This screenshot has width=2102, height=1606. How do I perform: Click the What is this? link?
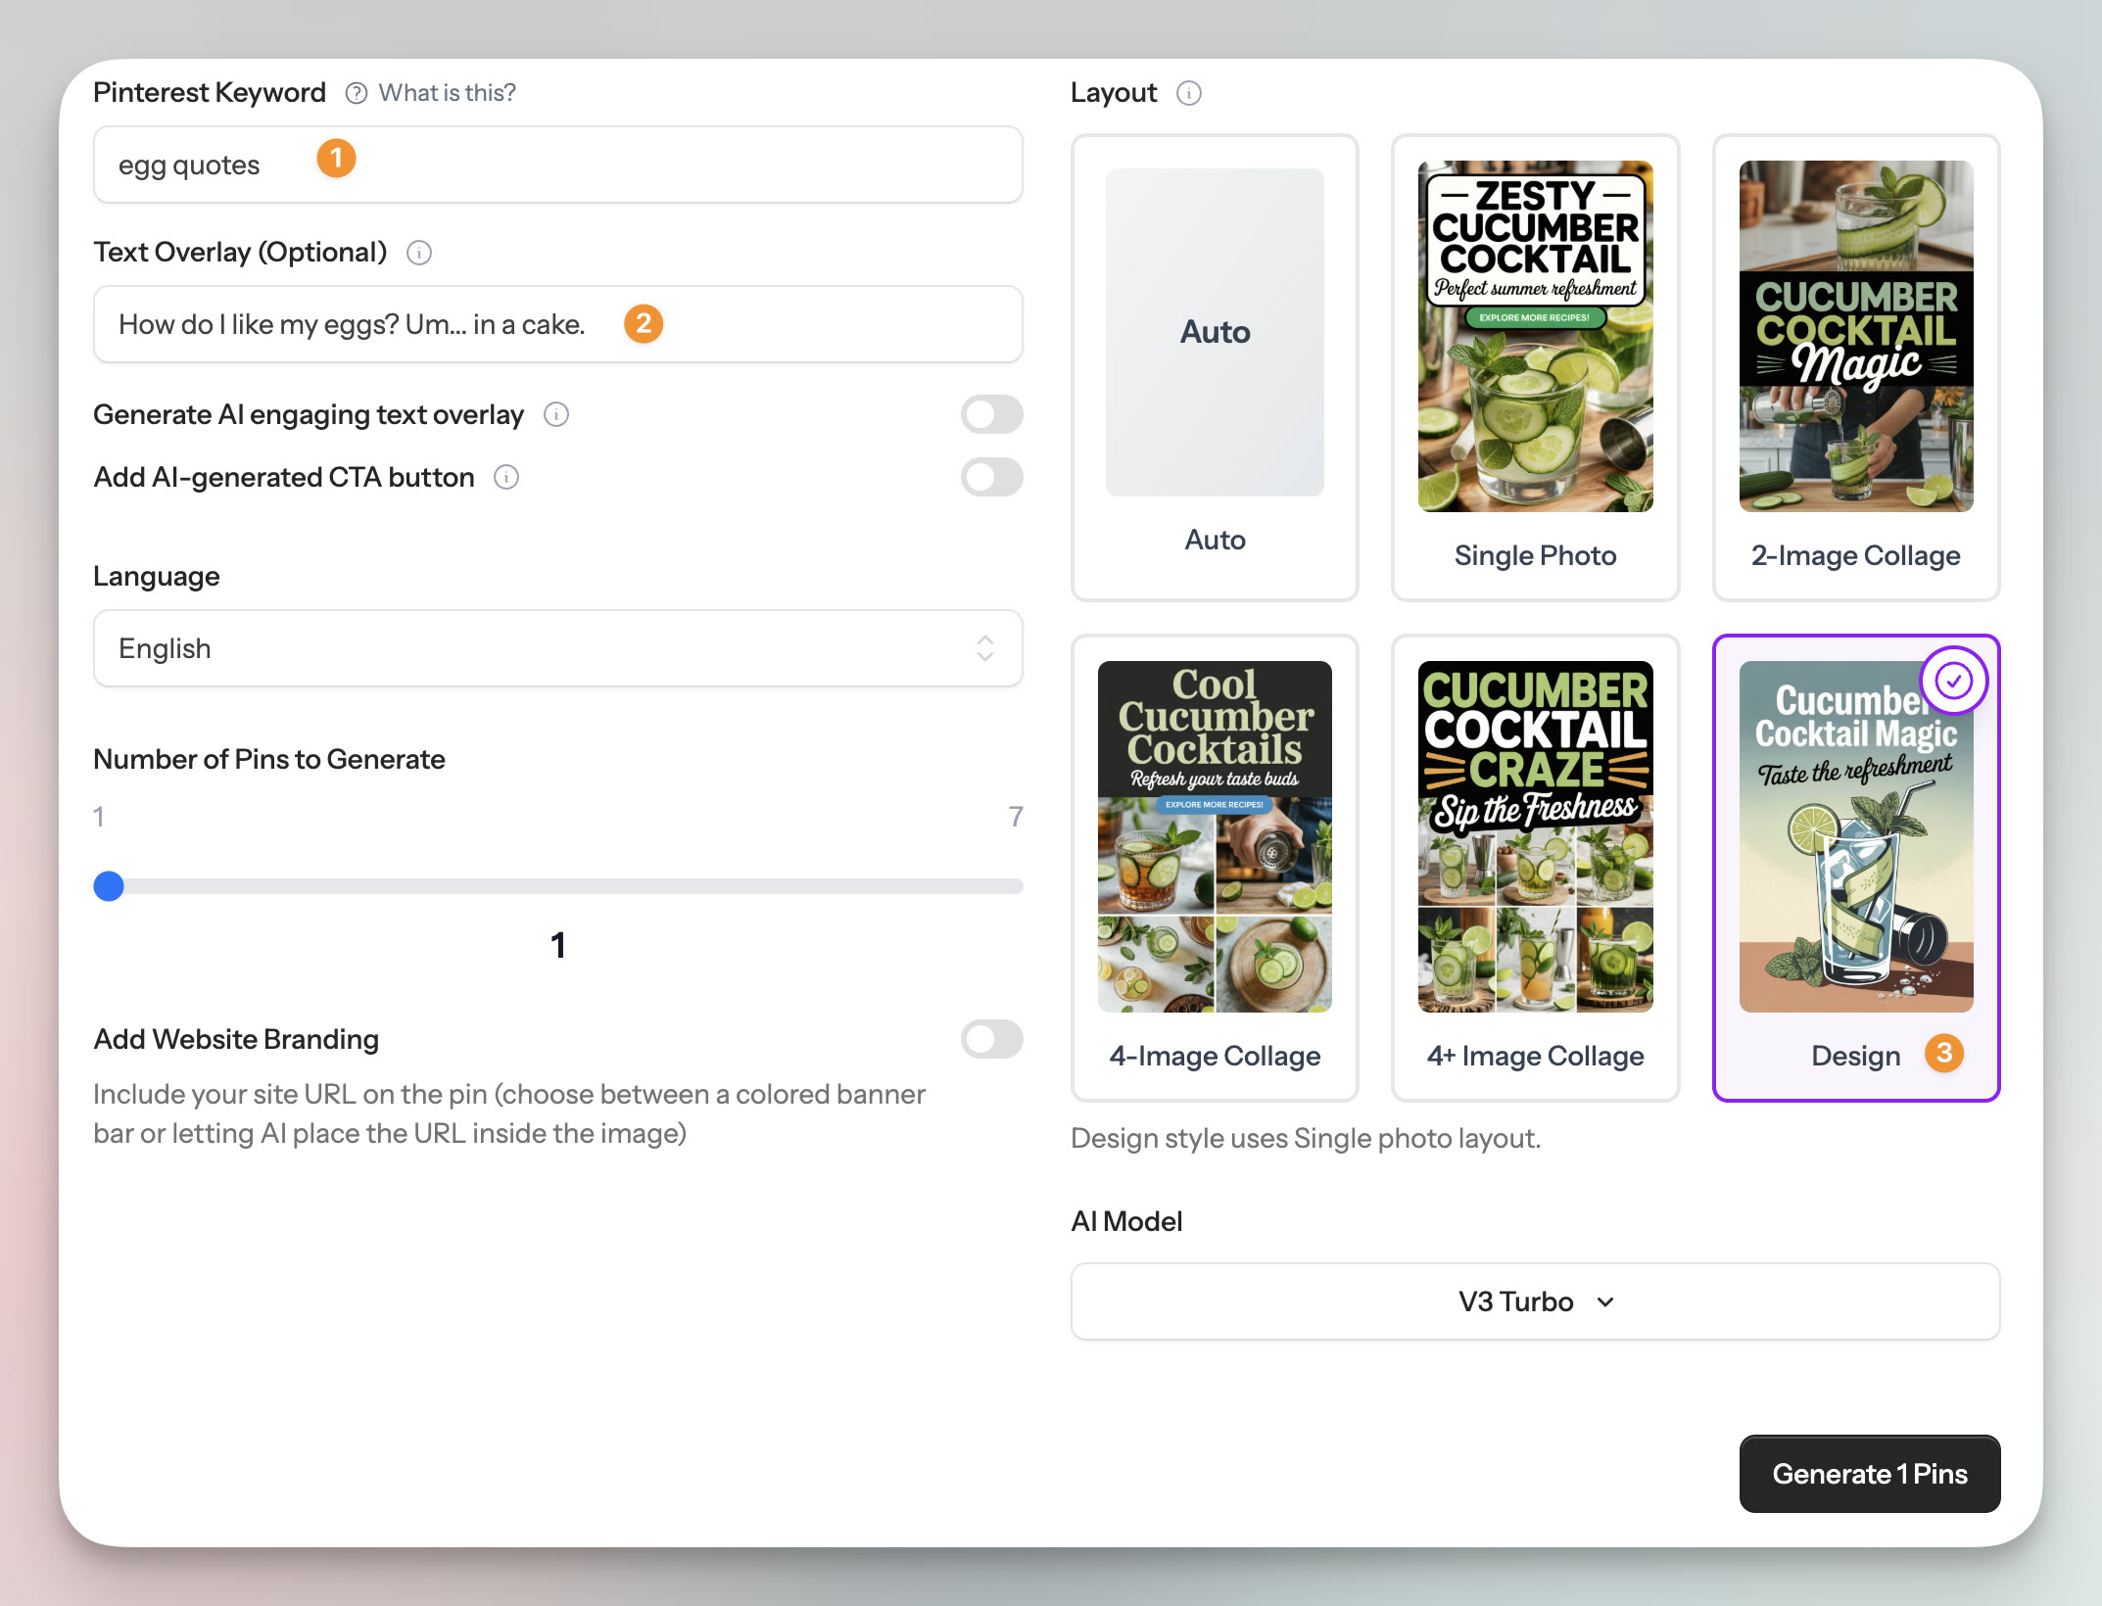(447, 93)
